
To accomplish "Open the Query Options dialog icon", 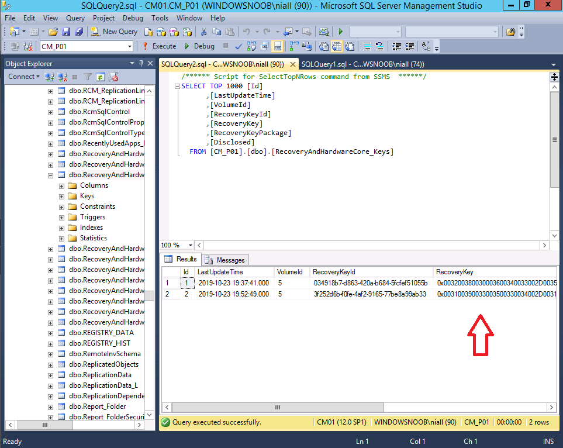I will pyautogui.click(x=265, y=46).
